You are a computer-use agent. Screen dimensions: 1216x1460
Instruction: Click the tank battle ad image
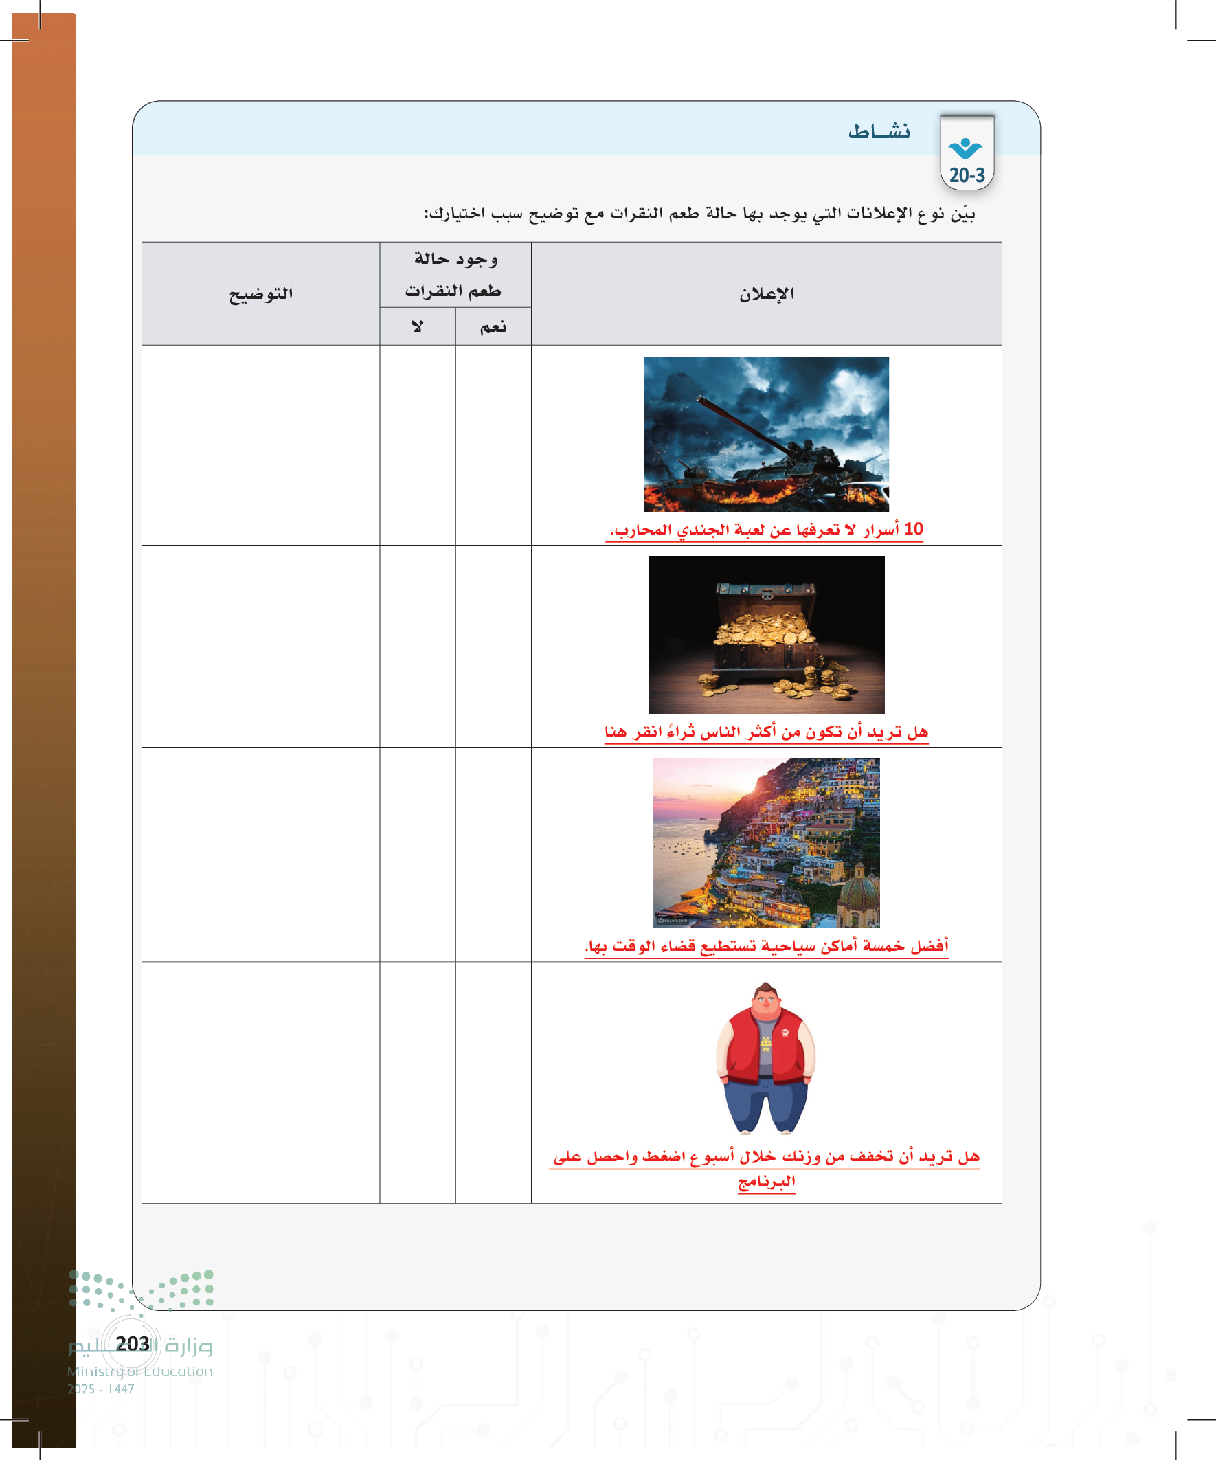765,434
